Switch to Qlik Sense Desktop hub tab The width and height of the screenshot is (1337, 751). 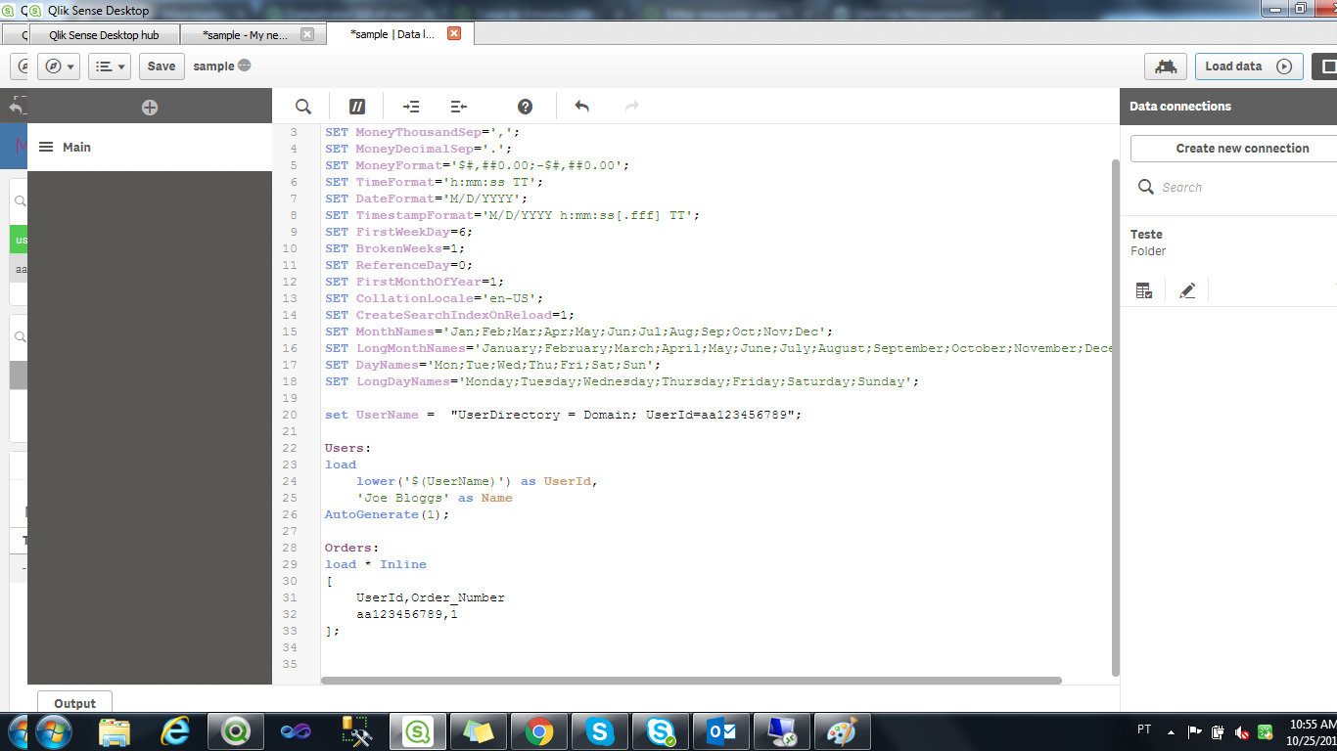[x=104, y=34]
